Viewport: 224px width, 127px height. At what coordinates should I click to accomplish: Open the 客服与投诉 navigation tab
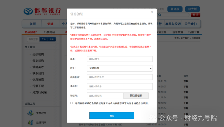point(173,24)
